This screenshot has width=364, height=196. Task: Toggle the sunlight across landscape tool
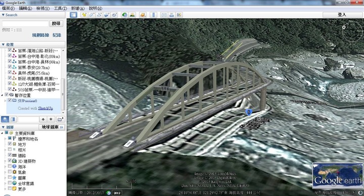coord(132,15)
